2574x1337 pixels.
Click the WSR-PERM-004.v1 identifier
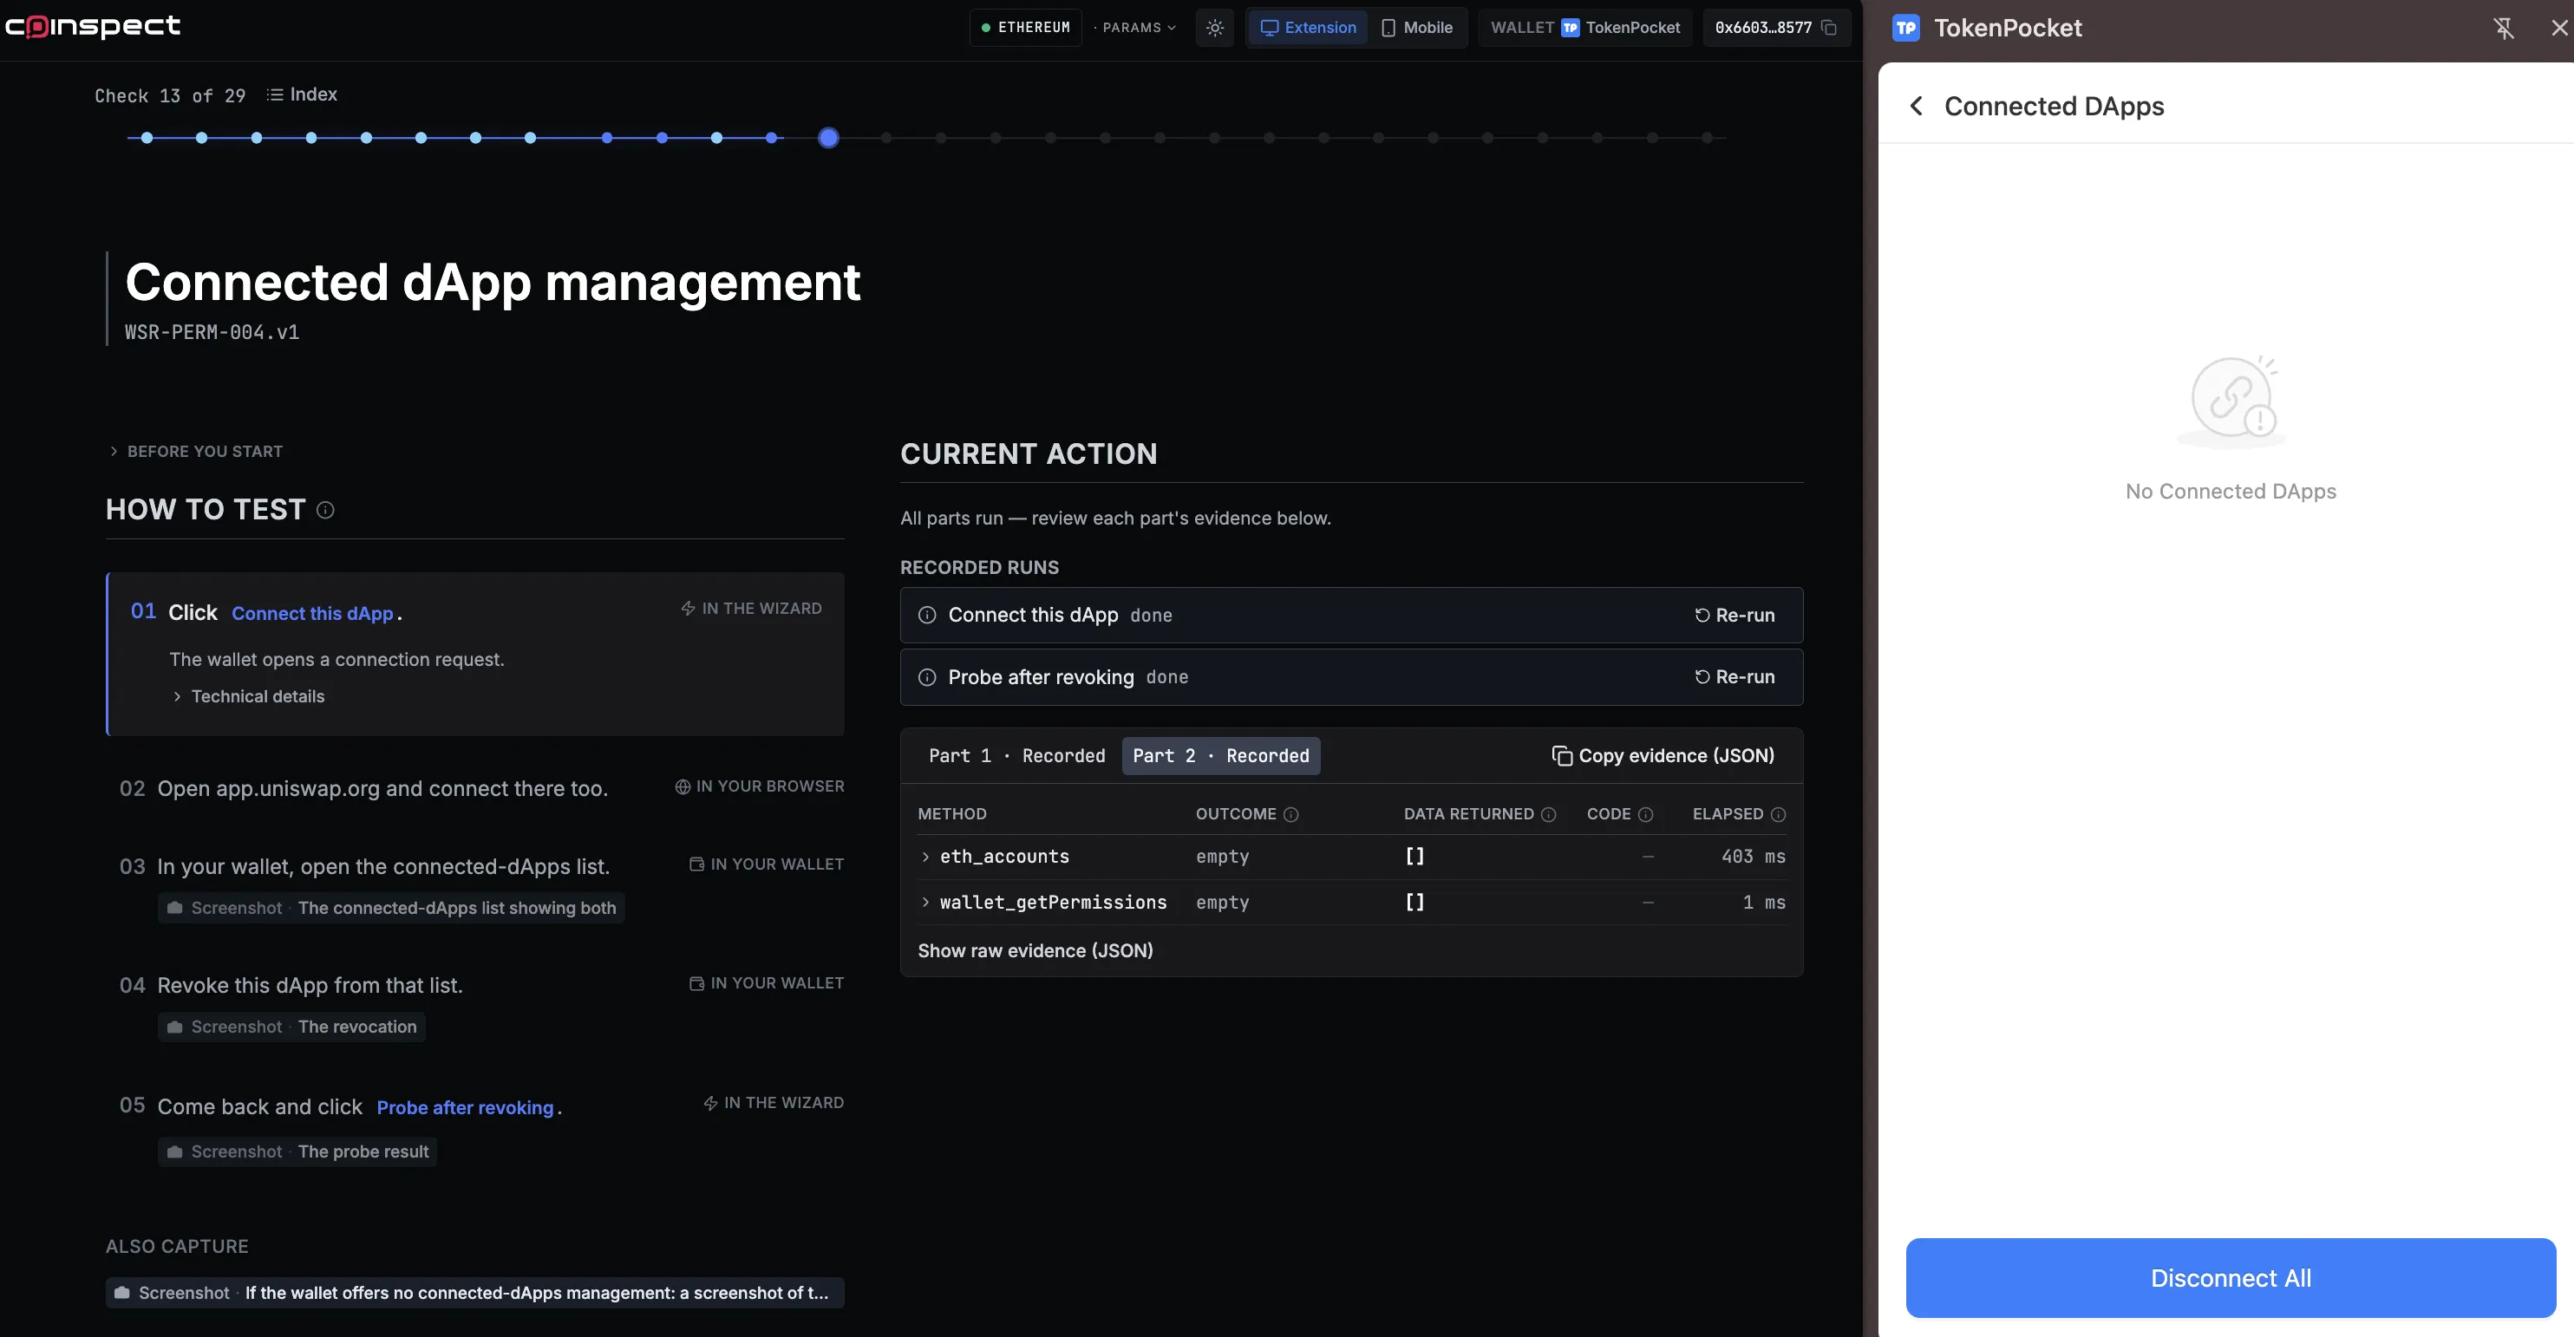[212, 333]
